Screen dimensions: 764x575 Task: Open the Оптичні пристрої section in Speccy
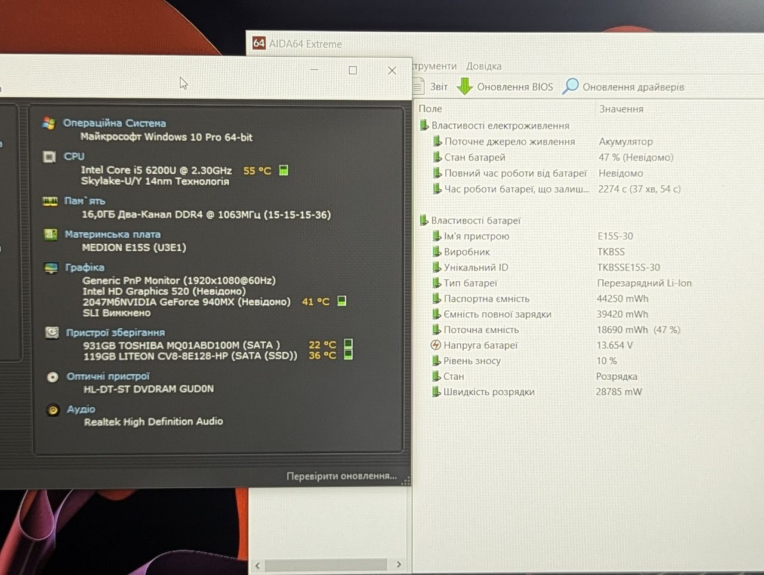[x=108, y=377]
